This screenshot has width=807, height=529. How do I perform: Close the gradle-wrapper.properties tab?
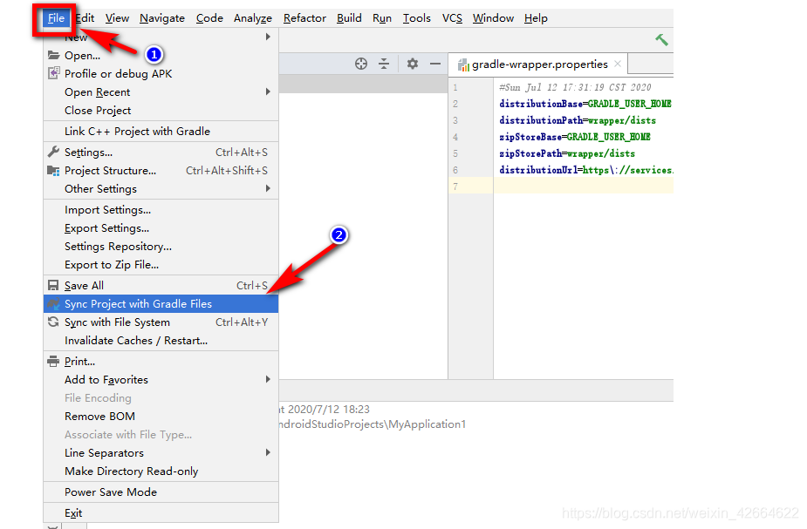click(618, 64)
